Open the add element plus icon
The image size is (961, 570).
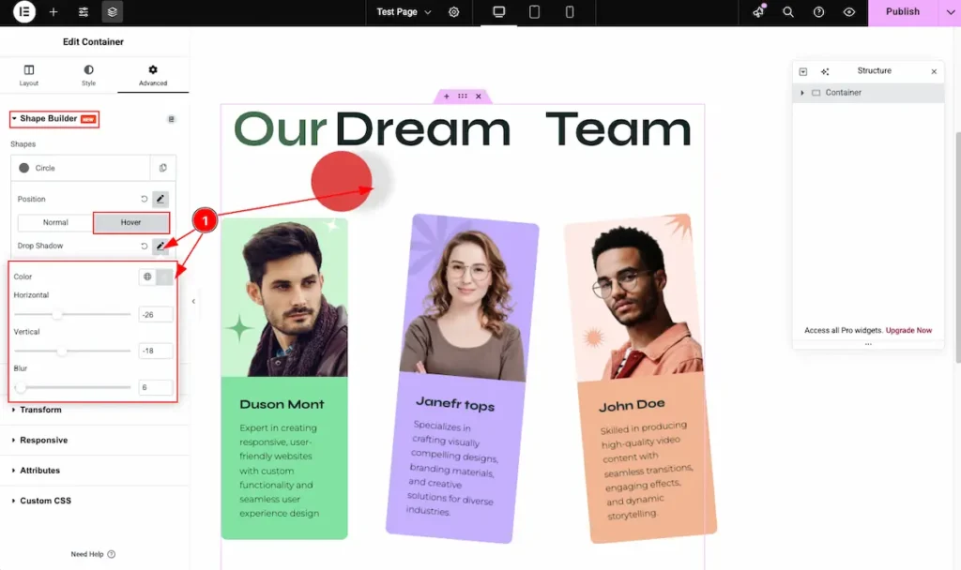[53, 12]
